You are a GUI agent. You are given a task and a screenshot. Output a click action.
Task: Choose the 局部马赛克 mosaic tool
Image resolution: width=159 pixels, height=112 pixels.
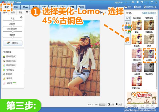click(10, 65)
